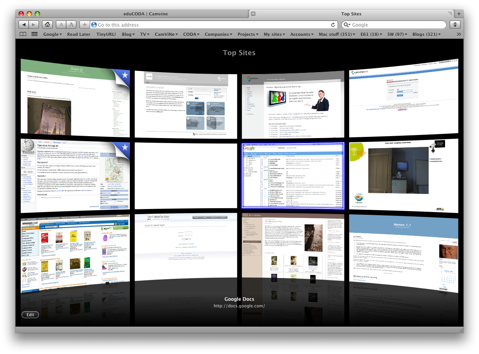Open the bookmarks library book icon

pyautogui.click(x=23, y=34)
